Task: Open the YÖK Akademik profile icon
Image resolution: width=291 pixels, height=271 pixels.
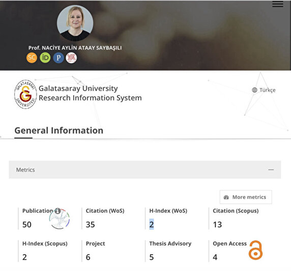Action: pyautogui.click(x=71, y=57)
